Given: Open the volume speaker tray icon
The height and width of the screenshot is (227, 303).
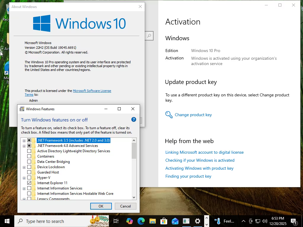Looking at the screenshot, I should [x=265, y=221].
